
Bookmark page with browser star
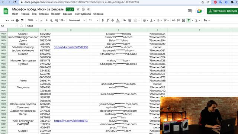click(208, 2)
